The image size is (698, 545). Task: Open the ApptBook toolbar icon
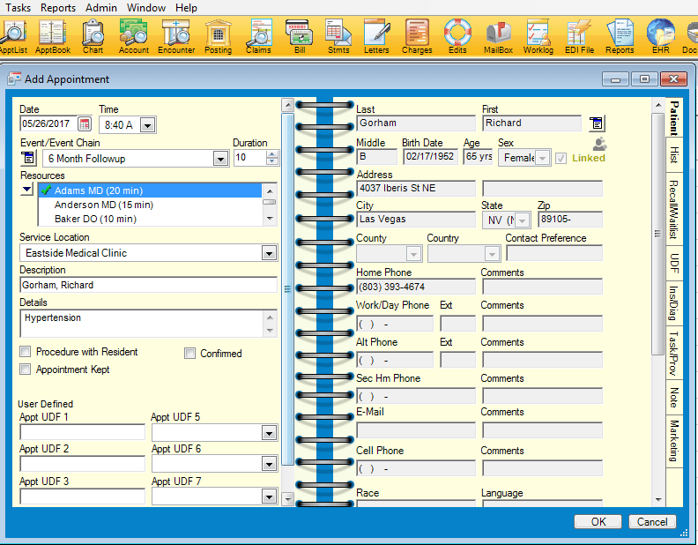point(53,36)
